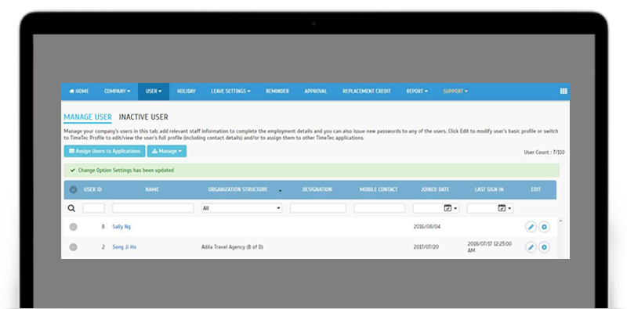
Task: Switch to the Inactive User tab
Action: (x=143, y=117)
